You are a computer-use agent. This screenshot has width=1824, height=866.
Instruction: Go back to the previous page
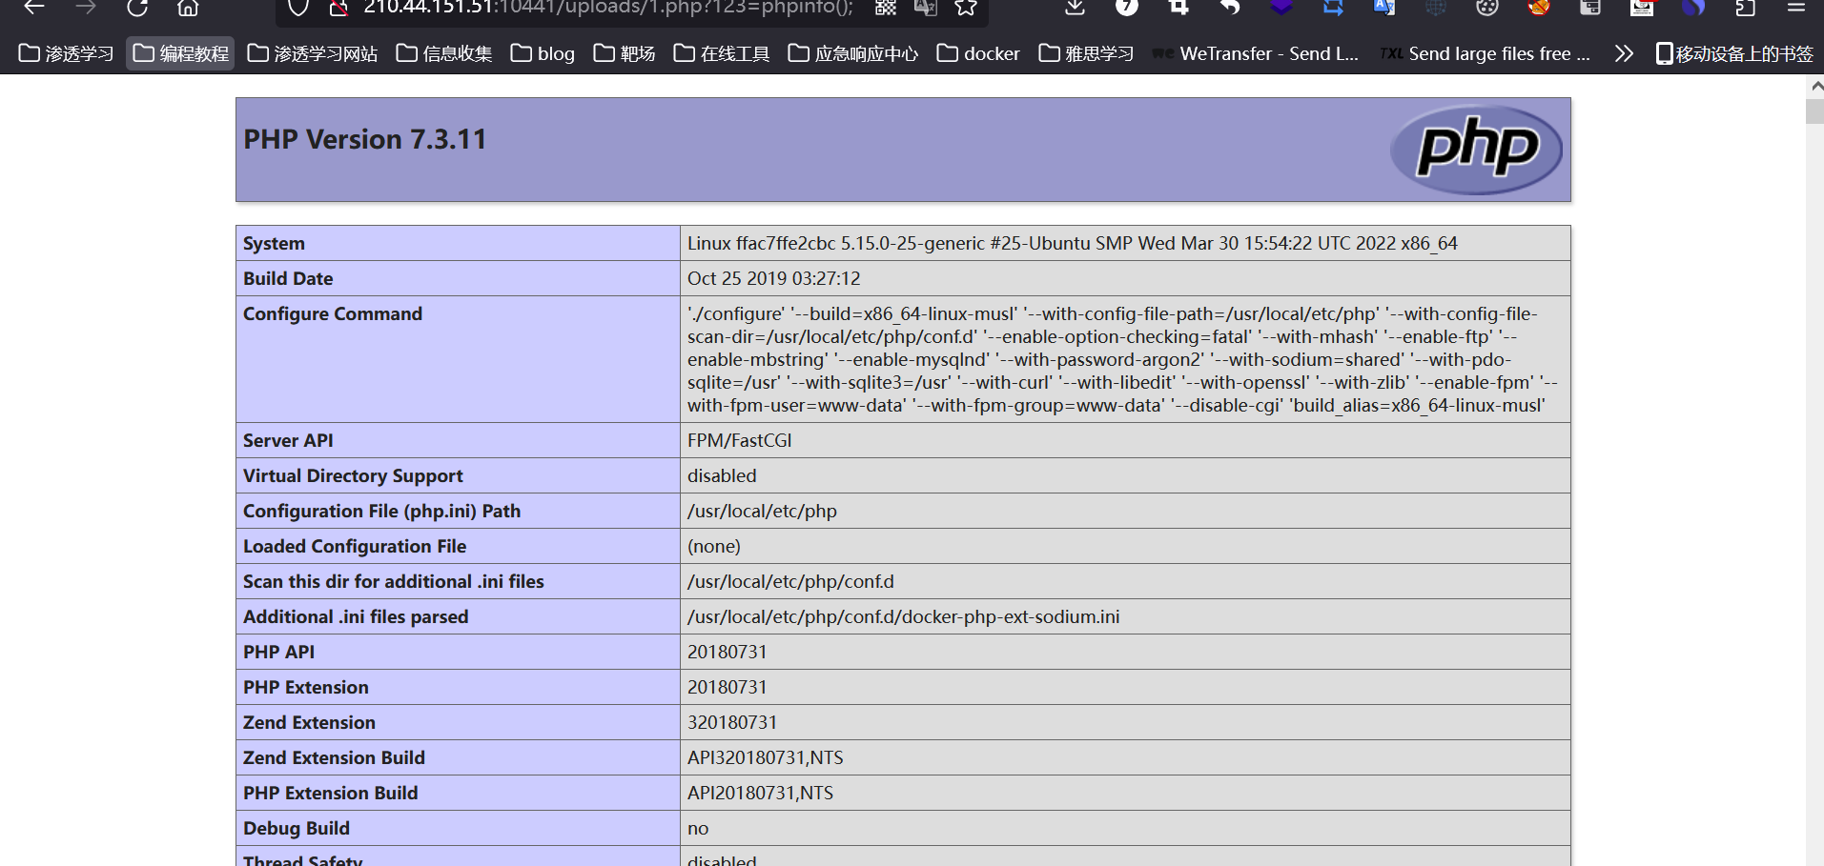click(34, 8)
